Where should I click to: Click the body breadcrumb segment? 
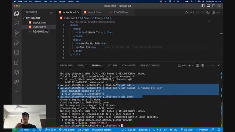[x=98, y=18]
